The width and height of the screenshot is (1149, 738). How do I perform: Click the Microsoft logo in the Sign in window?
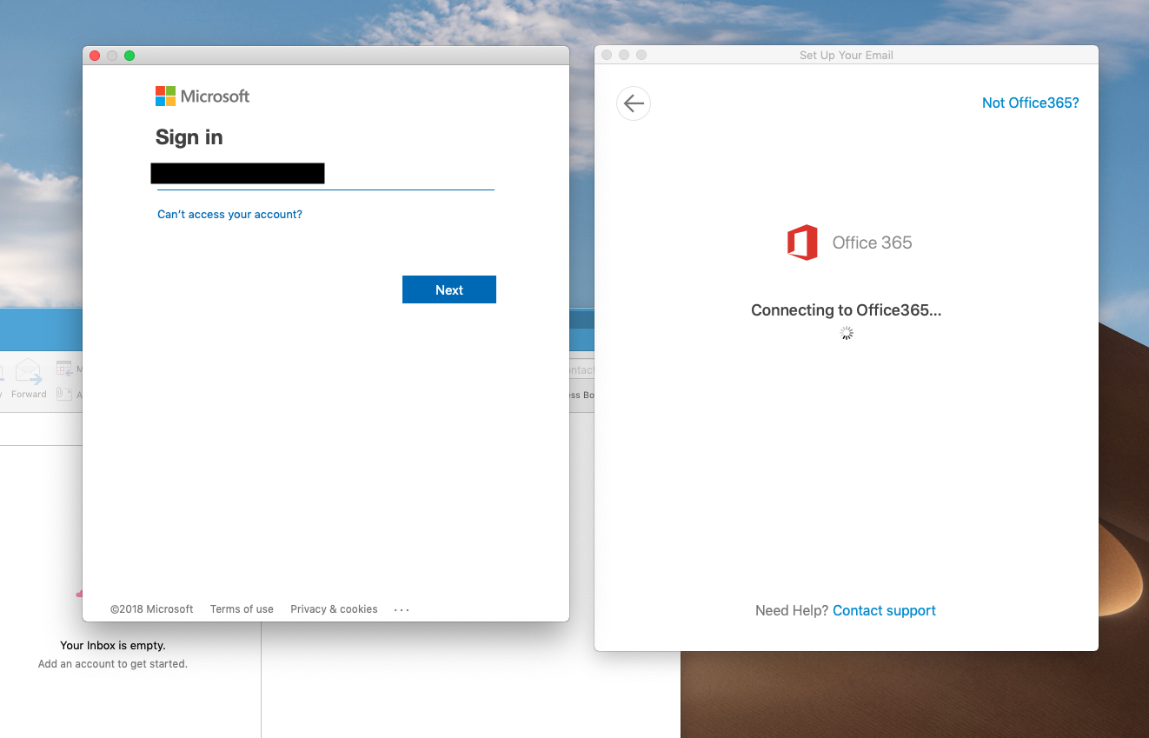pyautogui.click(x=203, y=96)
